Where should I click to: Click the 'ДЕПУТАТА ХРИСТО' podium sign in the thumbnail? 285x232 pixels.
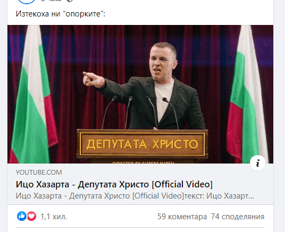[x=142, y=144]
